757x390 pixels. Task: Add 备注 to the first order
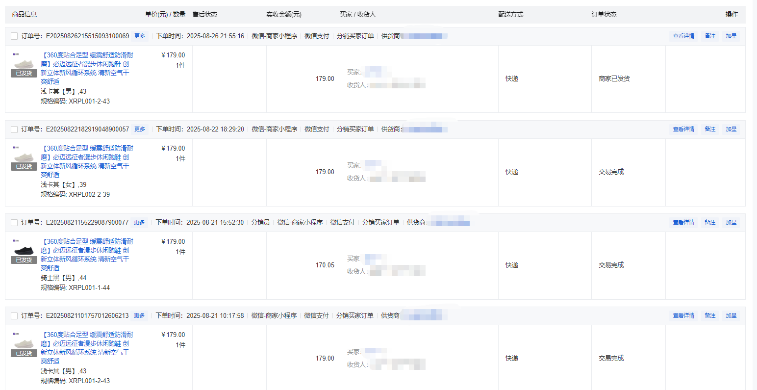point(710,36)
